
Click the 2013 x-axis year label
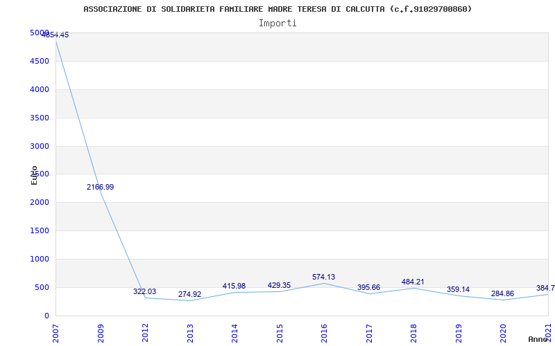click(190, 334)
